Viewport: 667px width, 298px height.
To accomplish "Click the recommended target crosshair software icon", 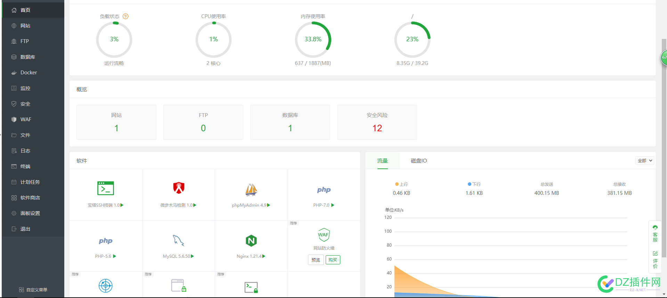I will [106, 286].
